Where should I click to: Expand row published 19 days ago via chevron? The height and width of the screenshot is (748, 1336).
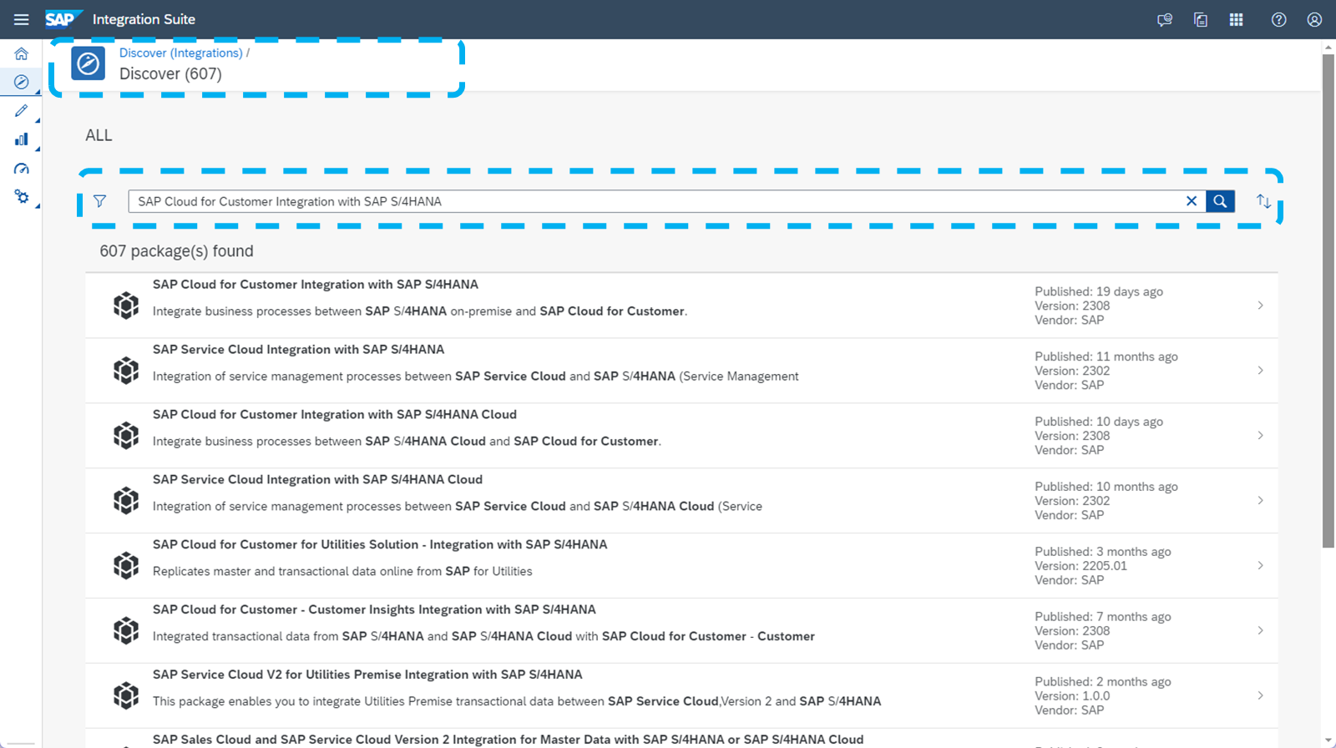(1260, 306)
